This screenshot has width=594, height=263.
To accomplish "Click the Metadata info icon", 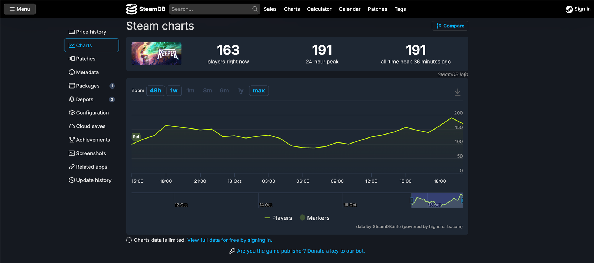I will pos(72,72).
